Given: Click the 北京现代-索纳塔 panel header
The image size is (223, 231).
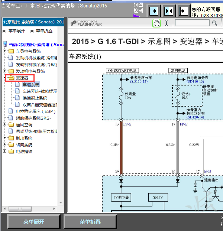Looking at the screenshot, I should 33,22.
